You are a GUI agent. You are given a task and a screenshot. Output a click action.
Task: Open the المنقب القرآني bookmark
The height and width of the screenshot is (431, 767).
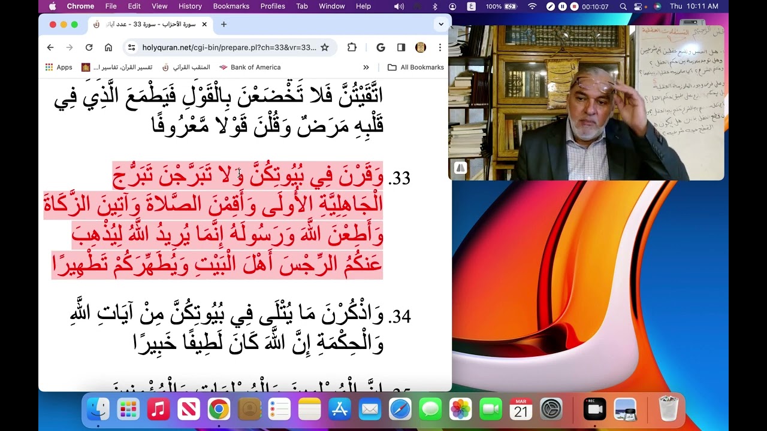[x=186, y=67]
